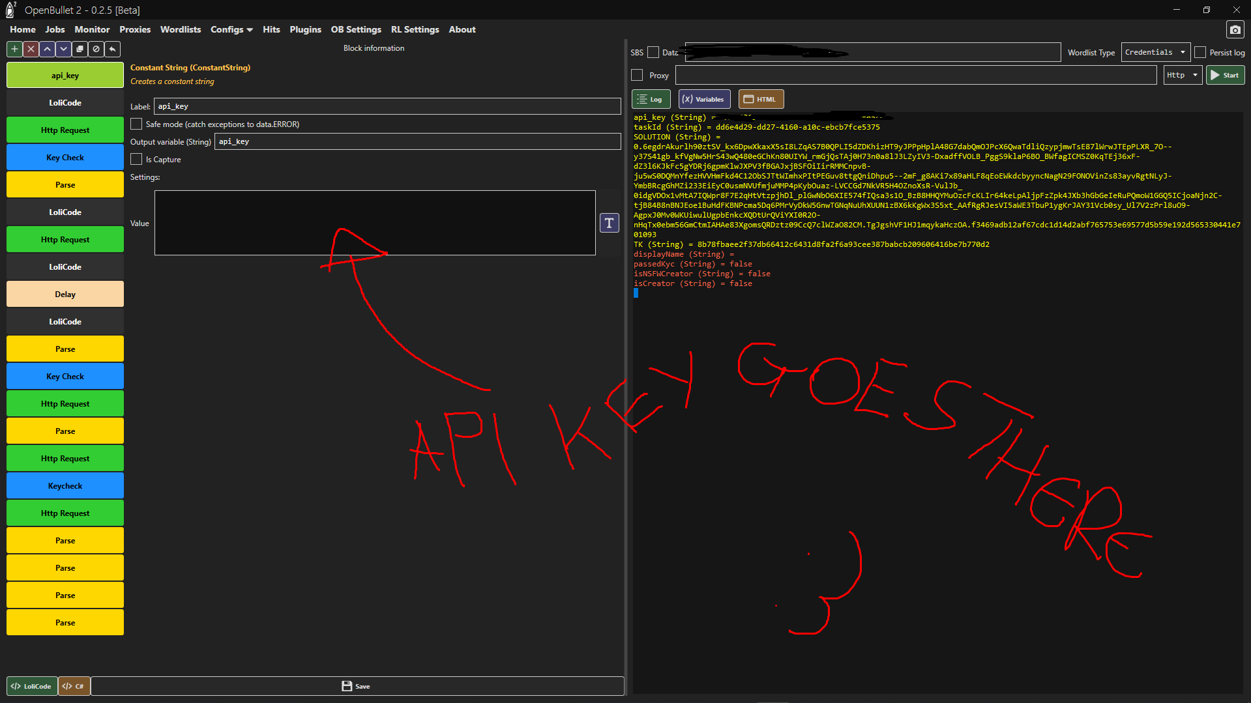Enable Safe mode checkbox

(x=136, y=124)
